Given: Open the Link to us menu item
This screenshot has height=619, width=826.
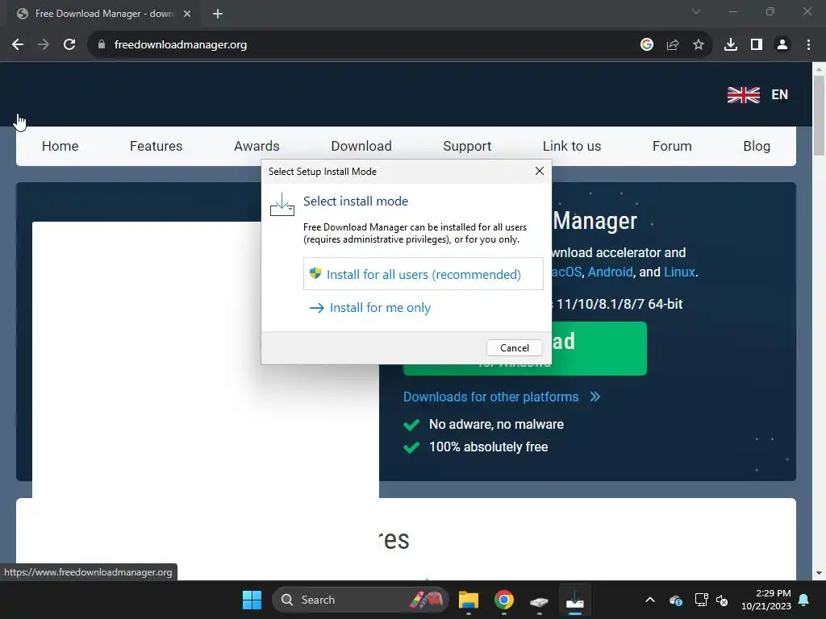Looking at the screenshot, I should [572, 147].
